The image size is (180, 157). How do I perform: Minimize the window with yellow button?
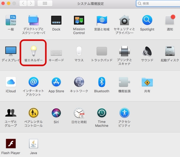click(9, 3)
